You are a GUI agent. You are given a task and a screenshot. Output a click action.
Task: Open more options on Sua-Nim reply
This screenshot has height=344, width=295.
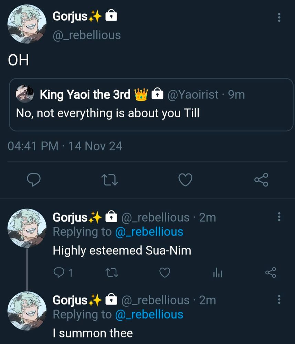click(x=279, y=217)
